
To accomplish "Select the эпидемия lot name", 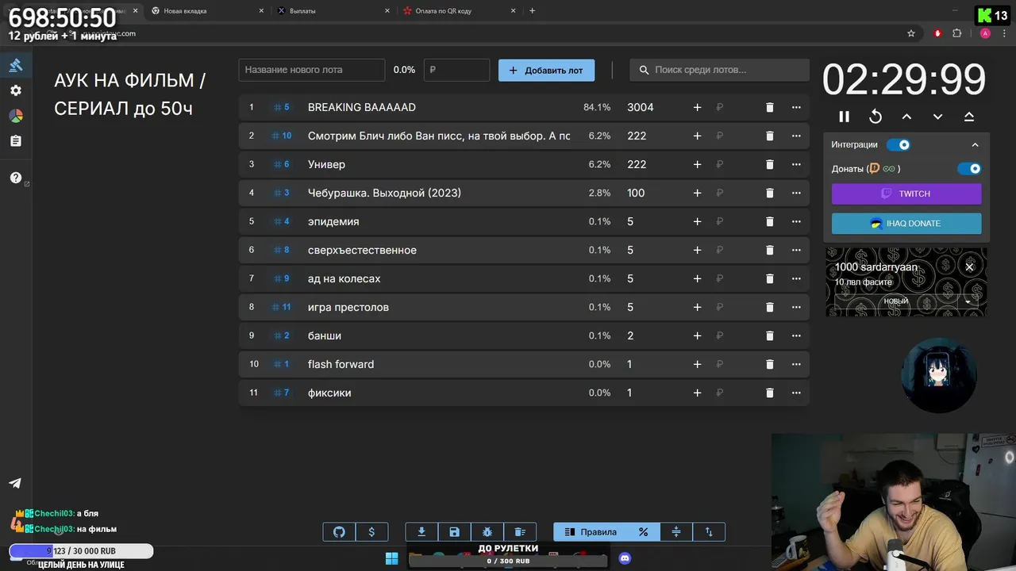I will point(333,221).
